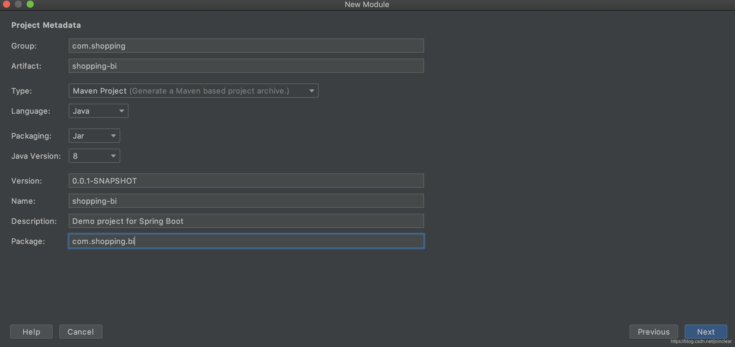This screenshot has width=735, height=347.
Task: Click the Package name input field
Action: point(245,240)
